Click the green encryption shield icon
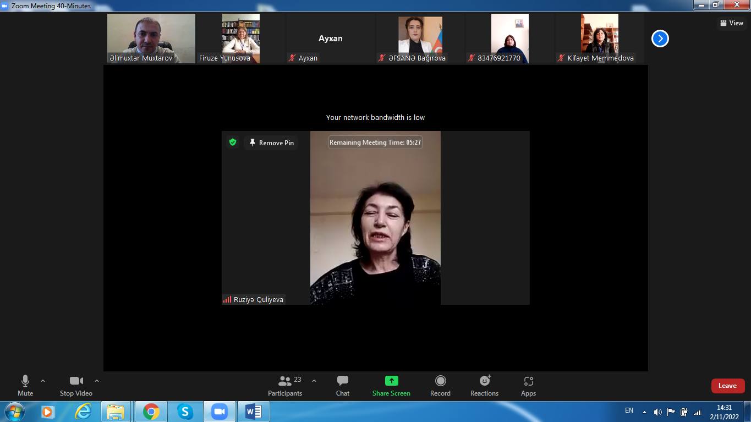751x422 pixels. (x=233, y=143)
